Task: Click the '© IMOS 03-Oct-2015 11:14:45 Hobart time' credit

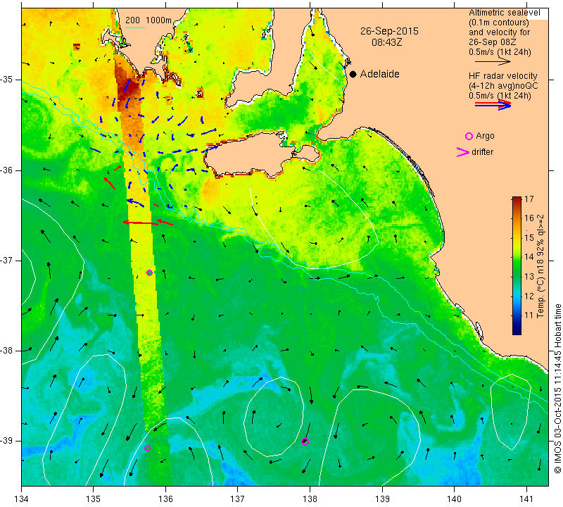Action: [x=557, y=389]
